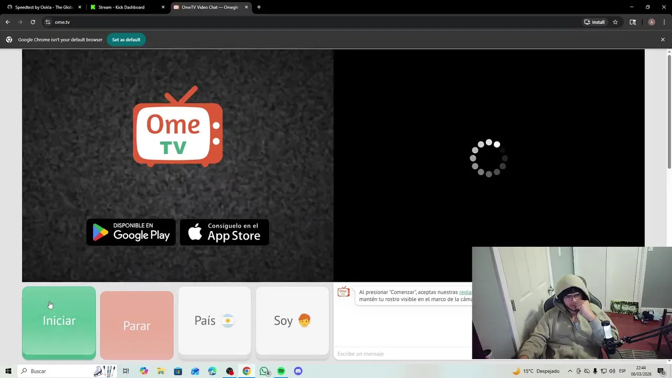Open the Chrome profile avatar
This screenshot has width=672, height=378.
pyautogui.click(x=652, y=22)
